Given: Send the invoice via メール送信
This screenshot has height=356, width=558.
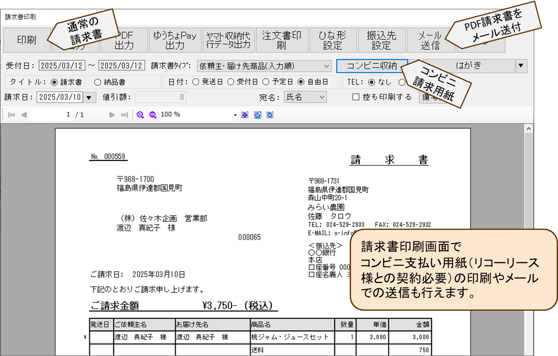Looking at the screenshot, I should 430,40.
